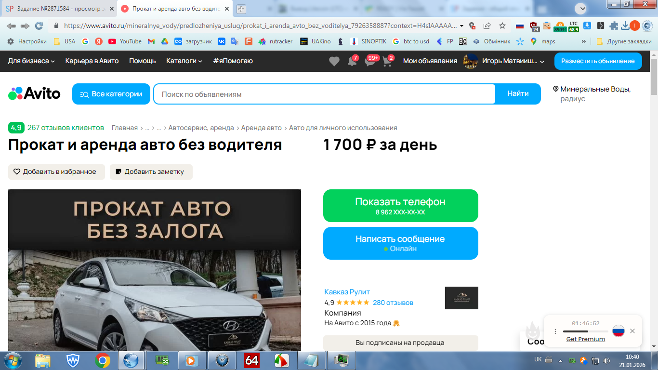
Task: Click the Разместить объявление button
Action: tap(598, 61)
